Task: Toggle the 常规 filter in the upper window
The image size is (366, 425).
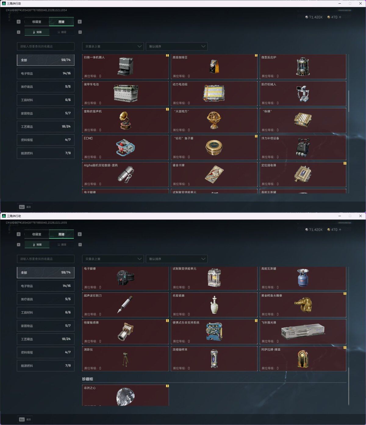Action: pyautogui.click(x=37, y=32)
